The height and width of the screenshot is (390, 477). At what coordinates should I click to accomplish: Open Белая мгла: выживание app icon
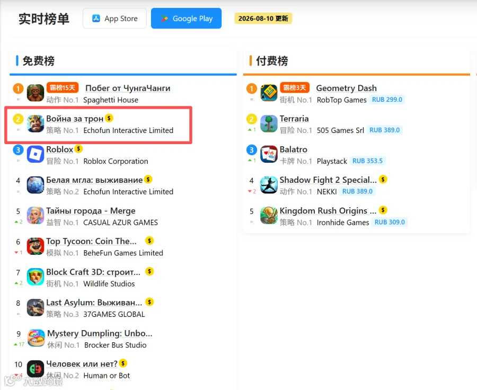tap(36, 185)
